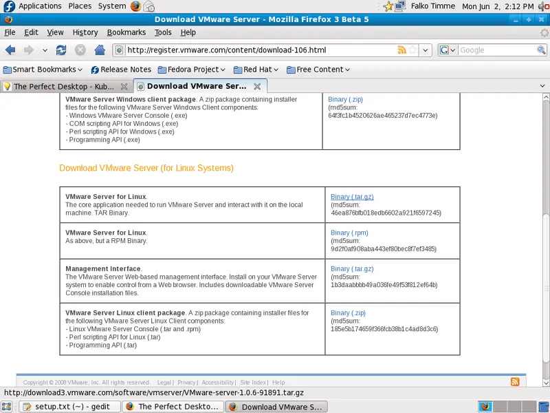Open the Site Index footer link
Image resolution: width=550 pixels, height=413 pixels.
tap(253, 383)
